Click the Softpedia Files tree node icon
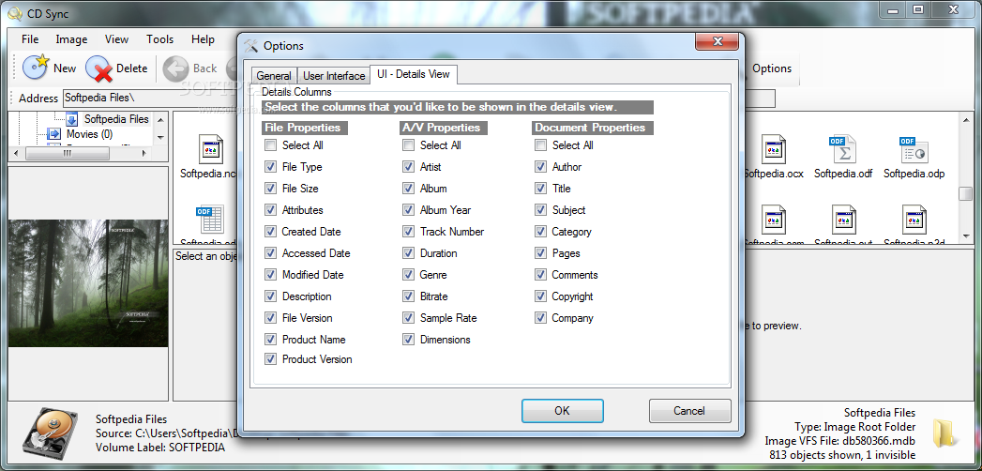This screenshot has height=471, width=982. (72, 119)
